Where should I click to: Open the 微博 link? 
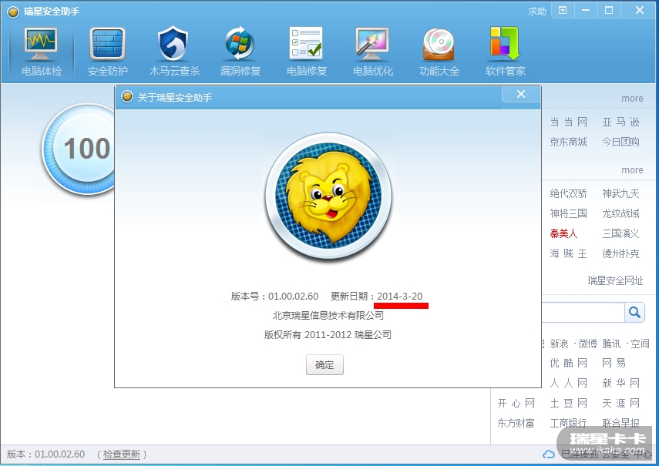coord(587,344)
